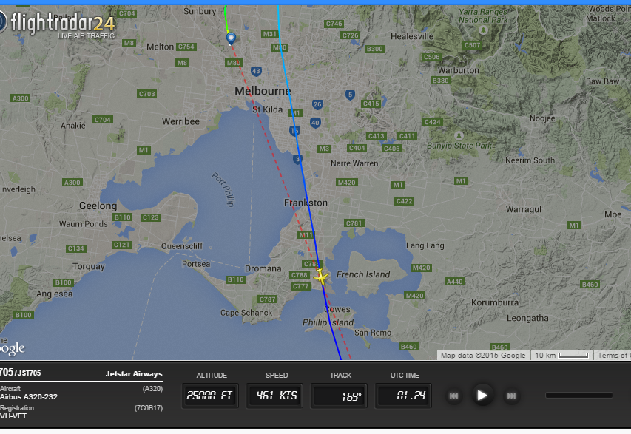The height and width of the screenshot is (434, 631).
Task: Click the Route 43 highway shield icon
Action: [x=256, y=72]
